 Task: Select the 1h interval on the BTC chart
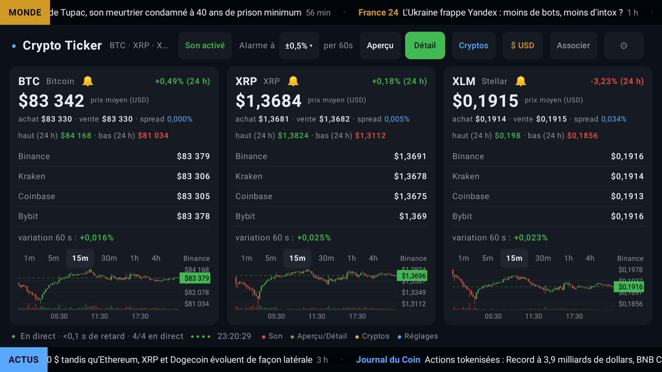click(134, 258)
